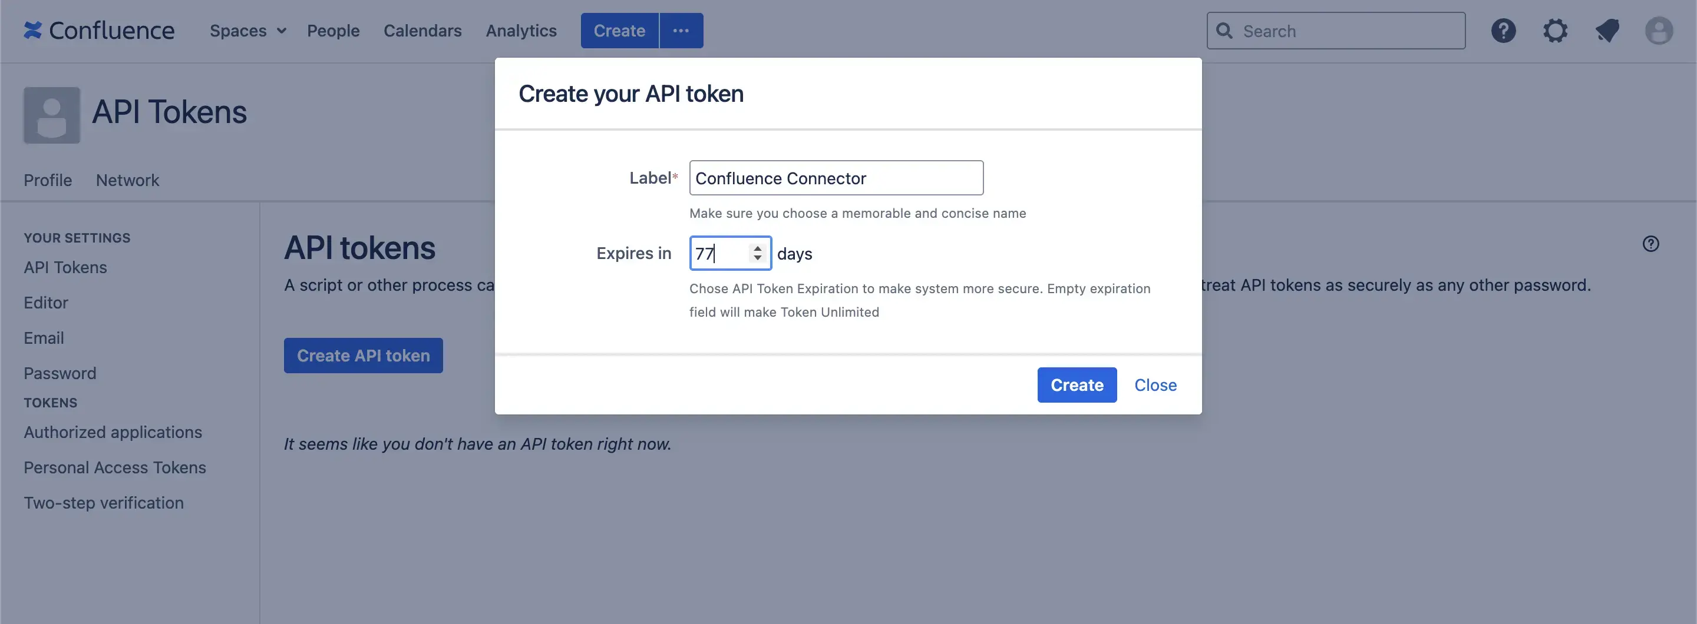Open Email settings in sidebar
The width and height of the screenshot is (1697, 624).
44,338
